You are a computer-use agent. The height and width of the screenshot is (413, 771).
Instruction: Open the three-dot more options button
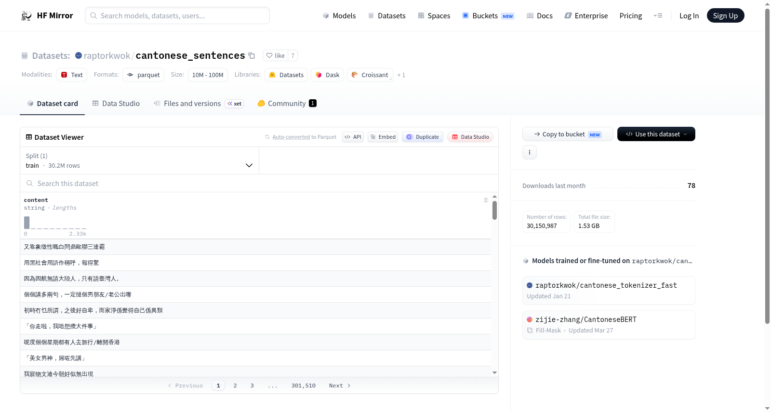(530, 152)
